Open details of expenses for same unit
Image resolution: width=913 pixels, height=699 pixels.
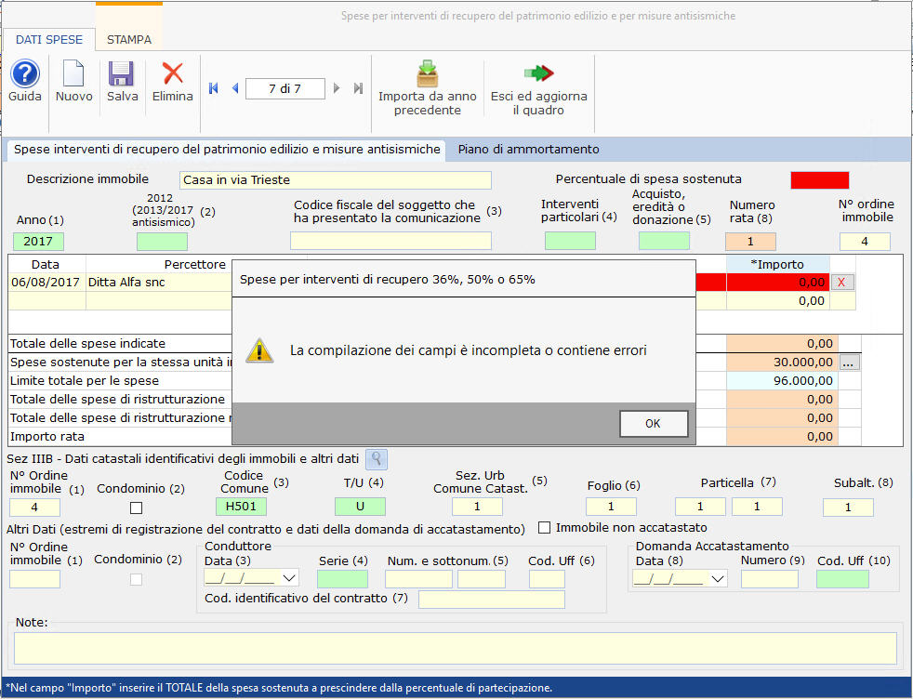point(848,363)
